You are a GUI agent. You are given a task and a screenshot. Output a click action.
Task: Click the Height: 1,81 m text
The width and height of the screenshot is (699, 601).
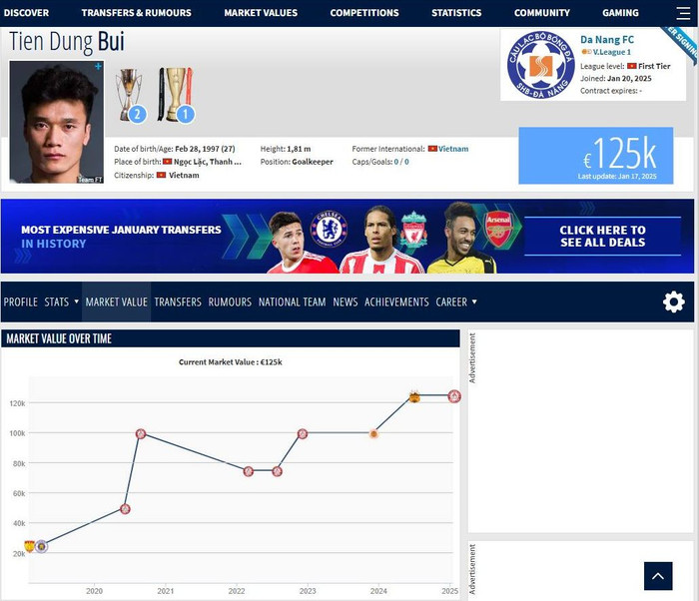pyautogui.click(x=286, y=149)
